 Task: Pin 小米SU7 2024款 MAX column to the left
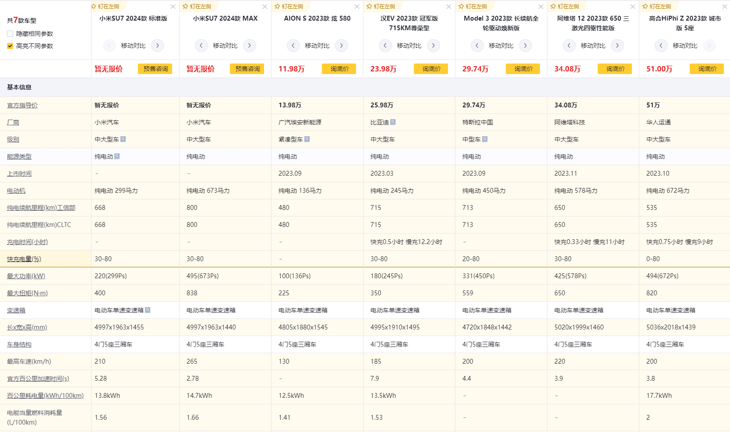click(x=197, y=7)
